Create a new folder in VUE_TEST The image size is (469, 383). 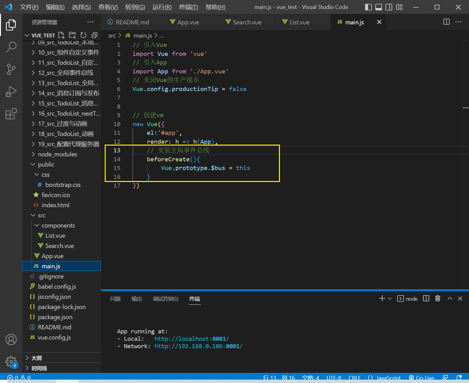(x=72, y=35)
